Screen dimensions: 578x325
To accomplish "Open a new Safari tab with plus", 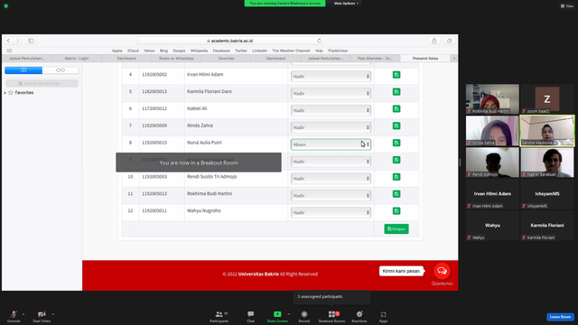I will click(x=453, y=58).
